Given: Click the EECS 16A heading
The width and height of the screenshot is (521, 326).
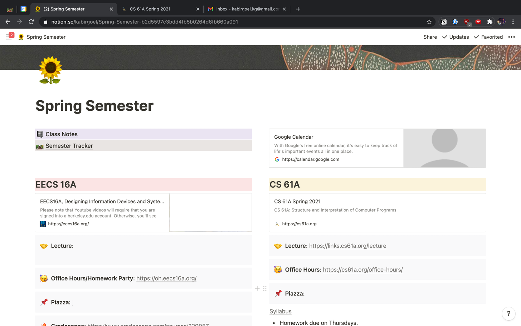Looking at the screenshot, I should click(x=56, y=184).
